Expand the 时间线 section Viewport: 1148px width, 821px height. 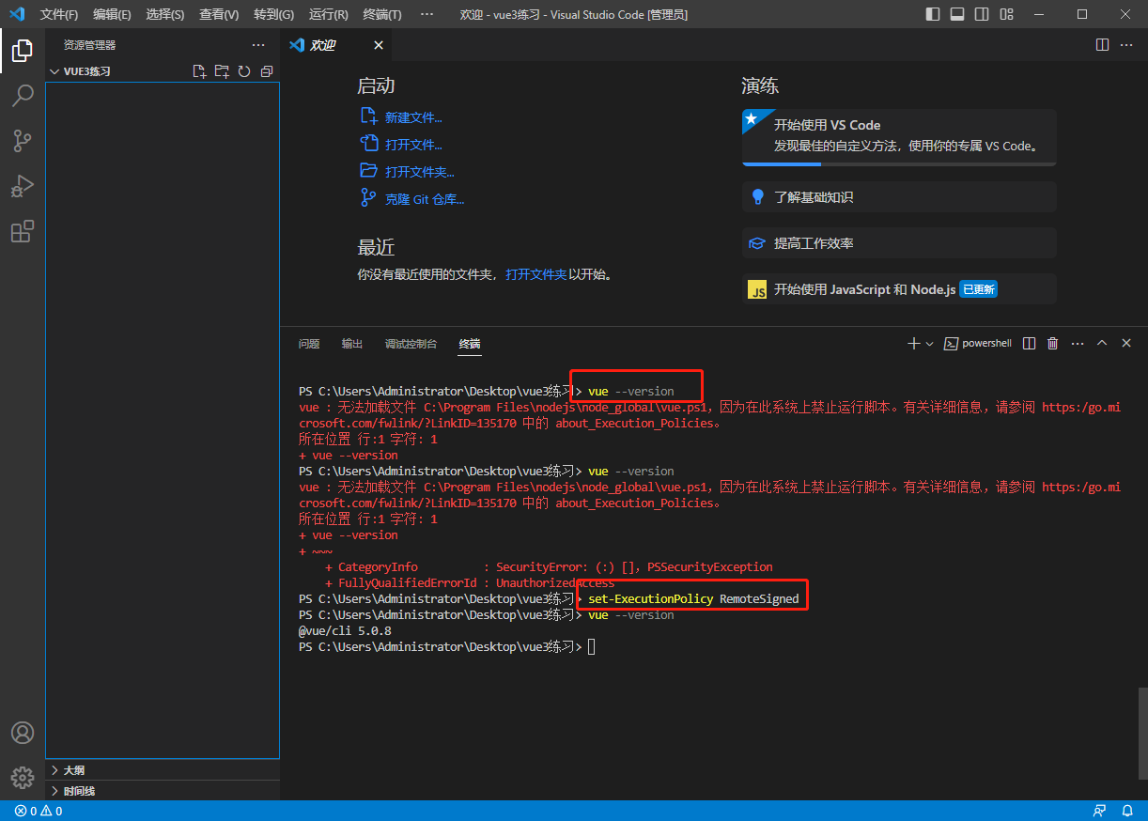pyautogui.click(x=163, y=791)
